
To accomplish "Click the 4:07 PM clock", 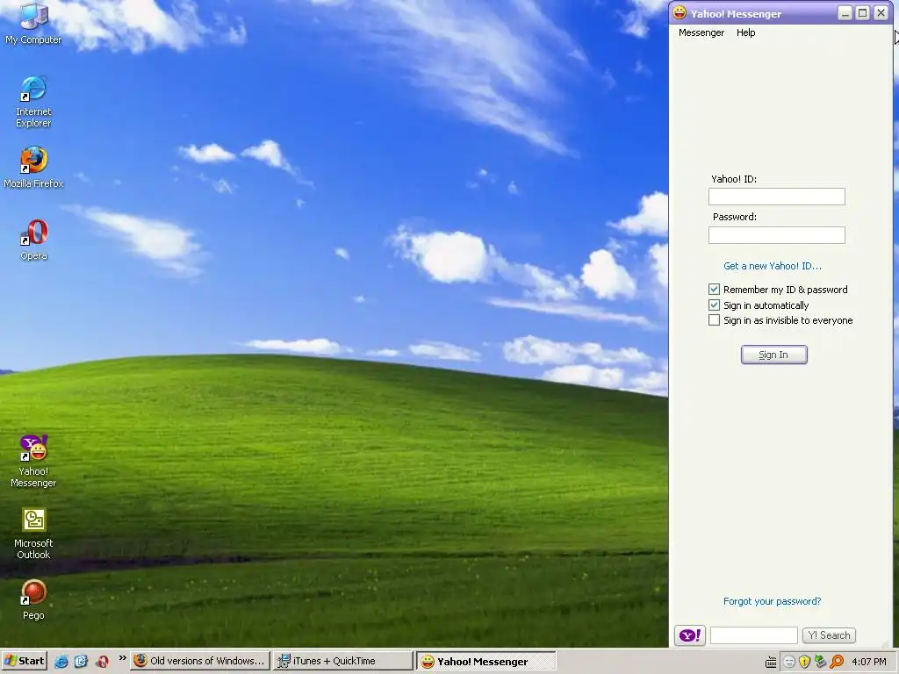I will (868, 662).
